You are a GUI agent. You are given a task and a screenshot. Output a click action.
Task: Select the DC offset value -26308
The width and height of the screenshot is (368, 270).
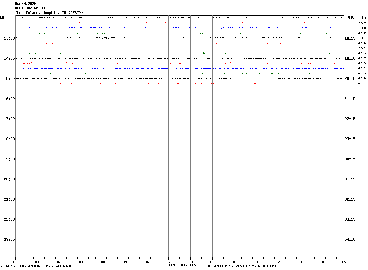point(362,28)
